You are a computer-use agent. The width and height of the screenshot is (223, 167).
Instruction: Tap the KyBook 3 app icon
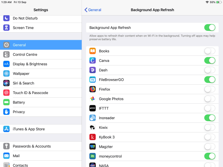[x=93, y=137]
